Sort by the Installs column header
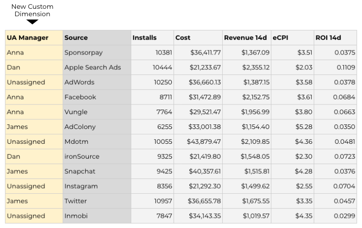This screenshot has height=228, width=362. pos(144,38)
